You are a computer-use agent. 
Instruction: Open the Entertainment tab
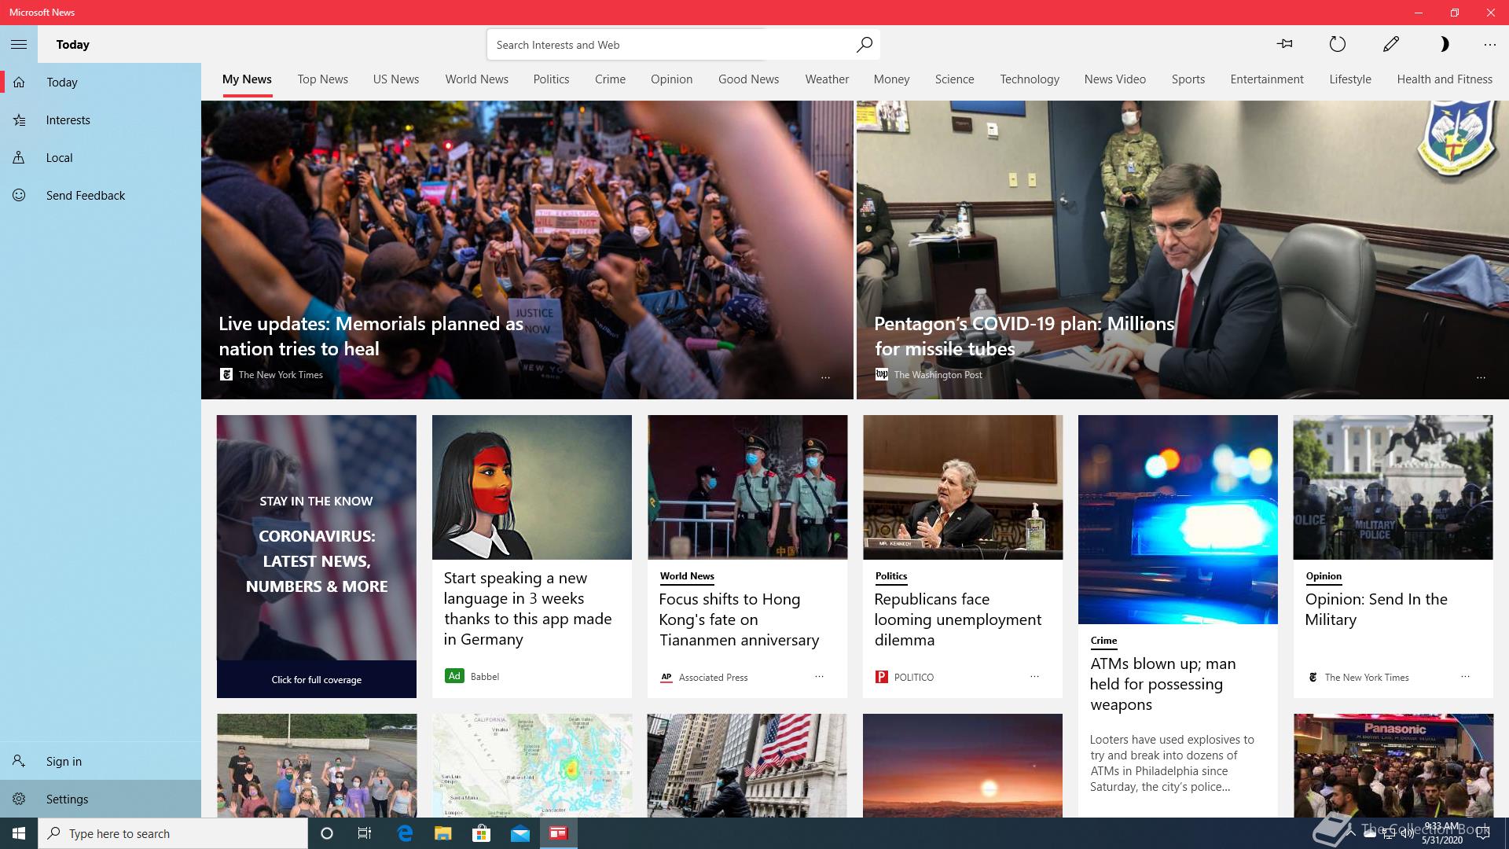tap(1266, 79)
